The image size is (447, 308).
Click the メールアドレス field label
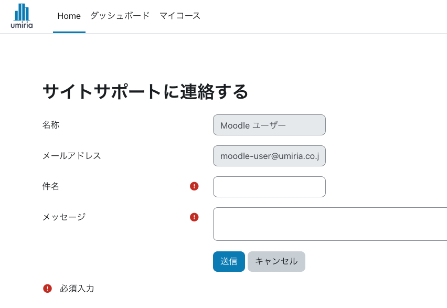(x=71, y=156)
